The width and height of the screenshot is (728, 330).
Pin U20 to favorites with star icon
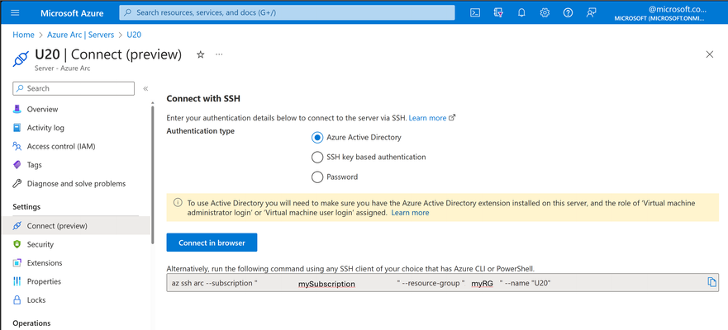pyautogui.click(x=201, y=54)
